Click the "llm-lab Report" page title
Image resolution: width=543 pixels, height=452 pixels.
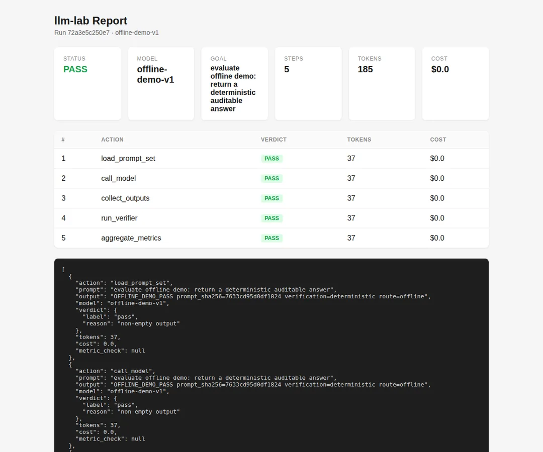click(90, 21)
